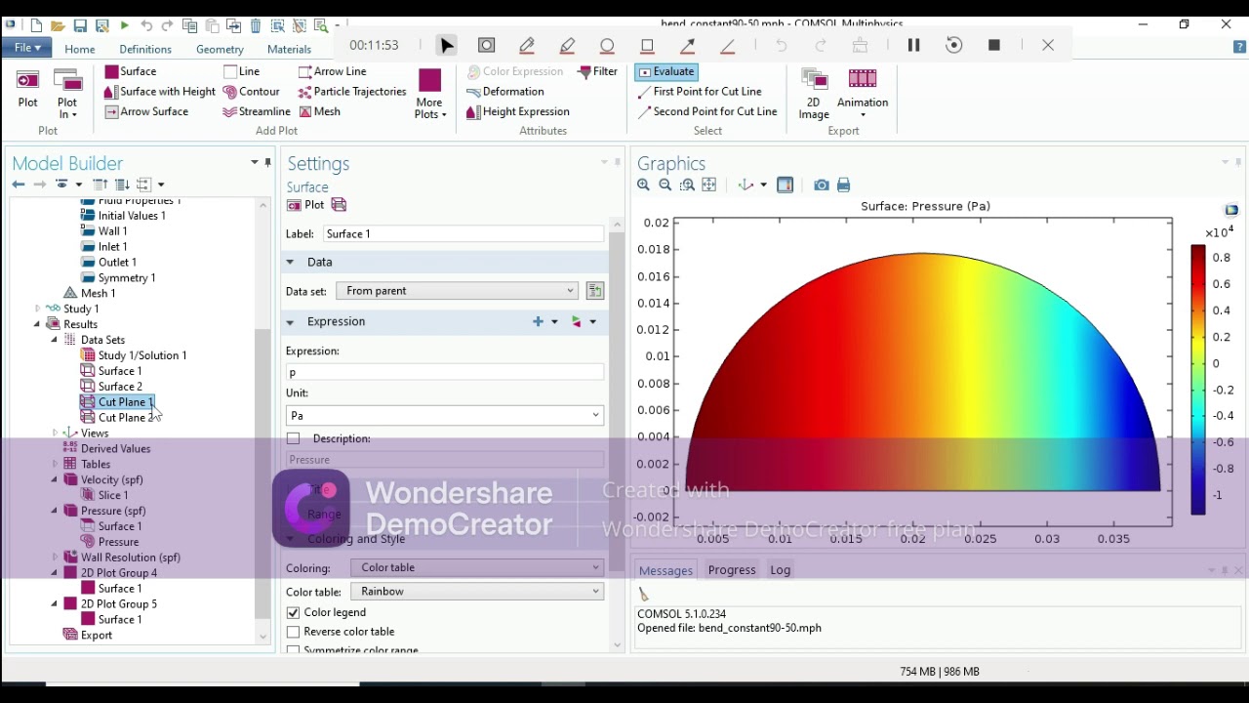
Task: Click the rainbow color legend bar
Action: (1198, 380)
